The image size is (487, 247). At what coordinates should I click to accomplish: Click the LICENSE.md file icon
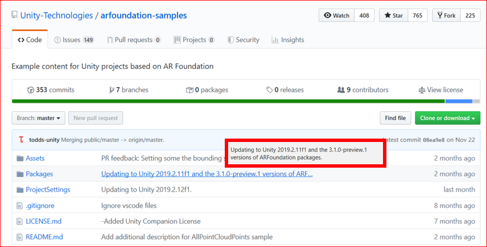(20, 221)
